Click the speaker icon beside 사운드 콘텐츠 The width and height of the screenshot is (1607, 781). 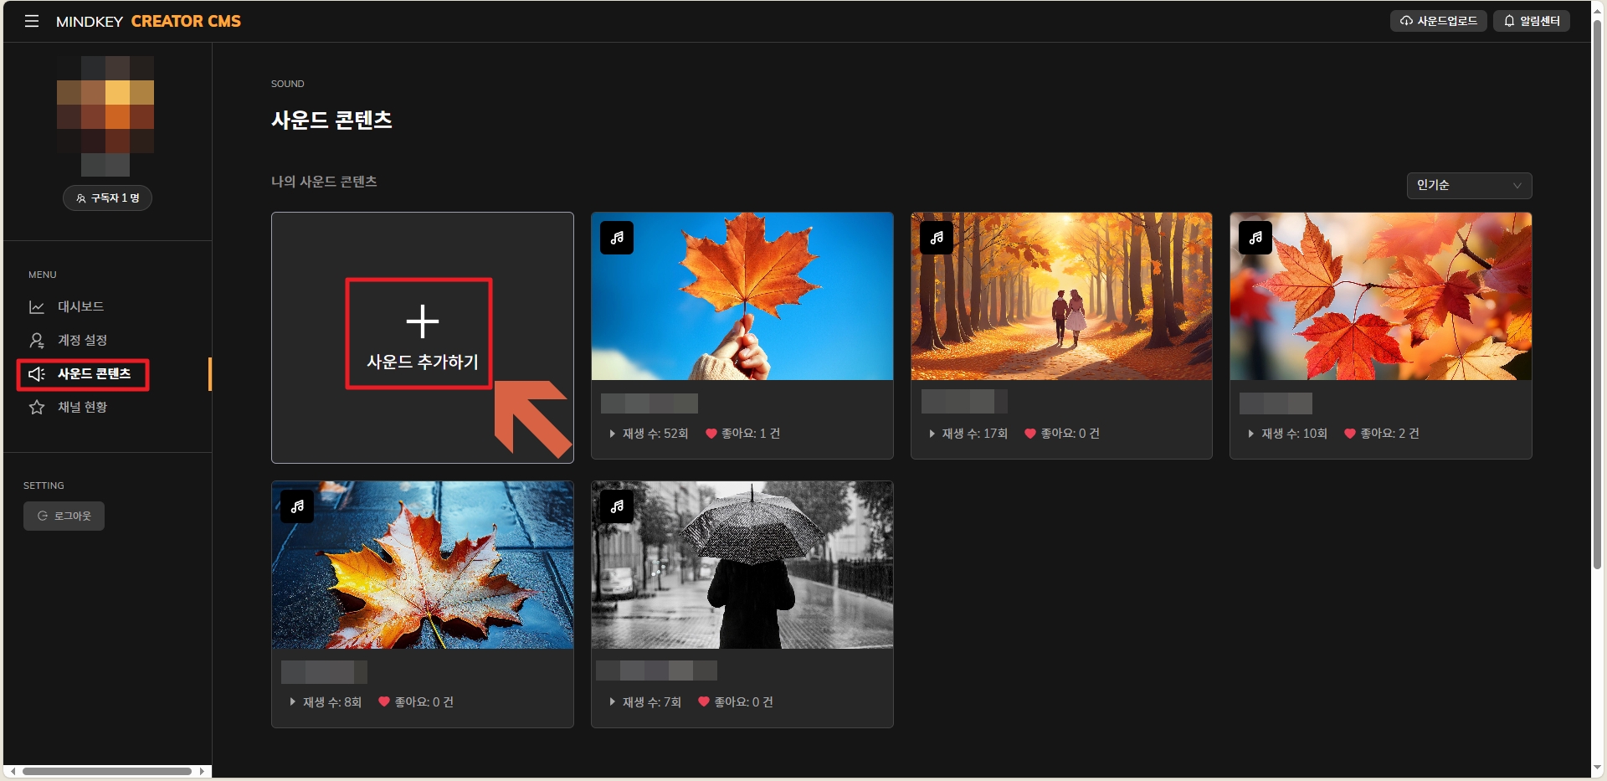(37, 374)
